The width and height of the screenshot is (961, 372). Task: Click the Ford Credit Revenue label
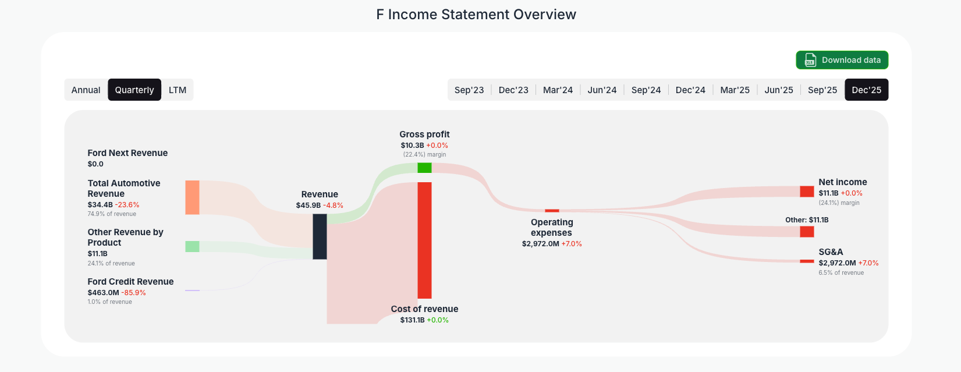point(130,281)
